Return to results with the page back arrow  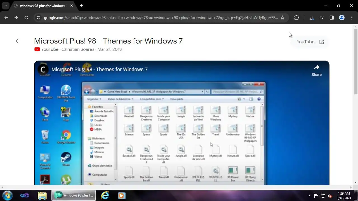[18, 41]
